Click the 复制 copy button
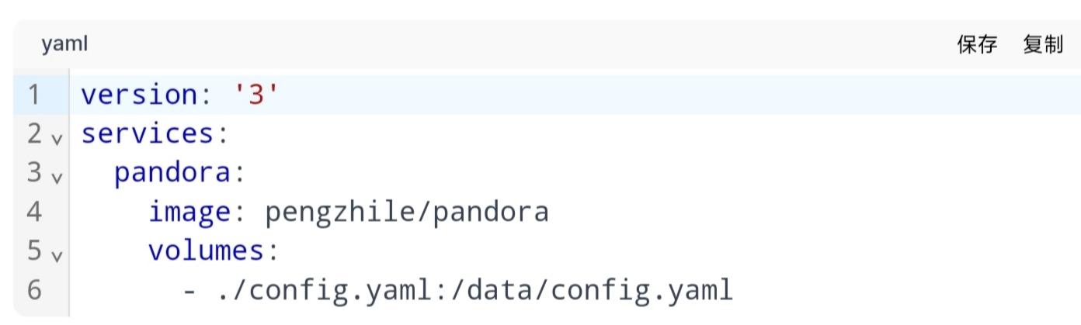This screenshot has width=1081, height=325. click(x=1043, y=45)
